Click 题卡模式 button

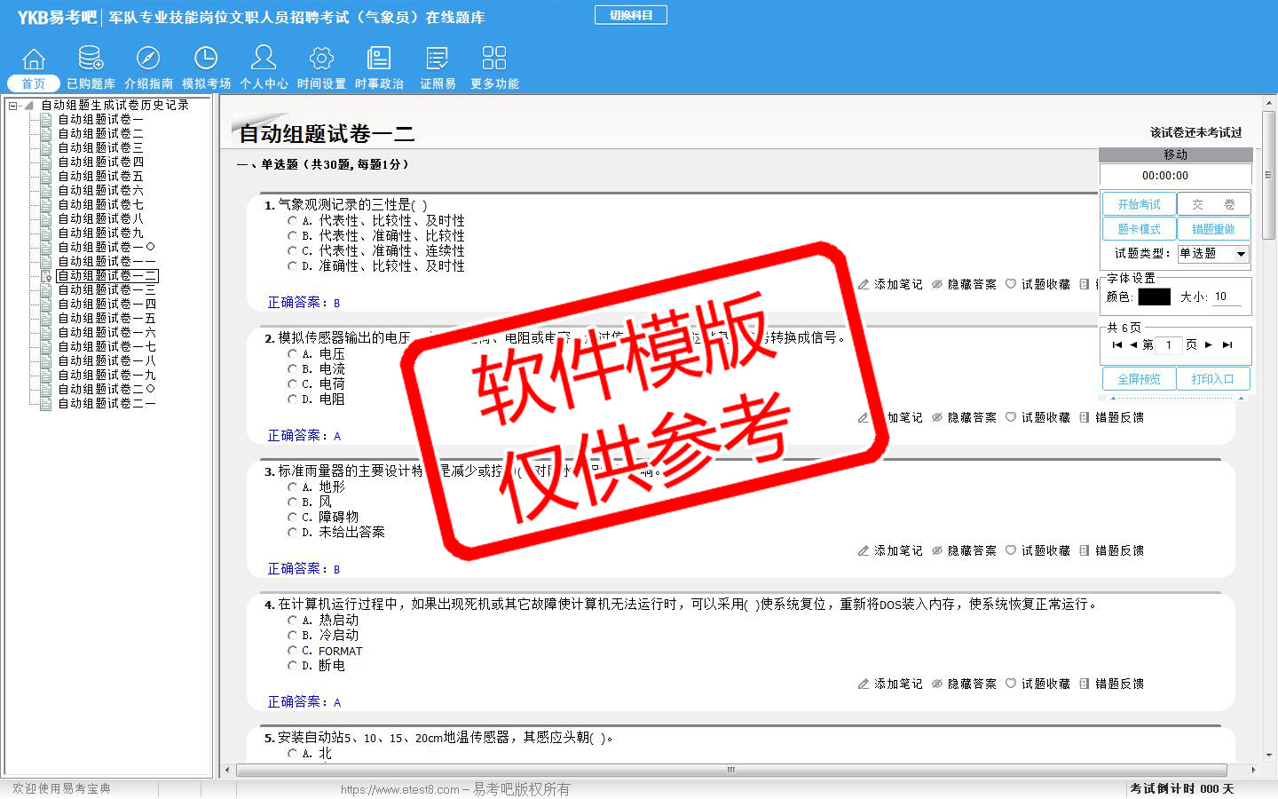point(1140,229)
